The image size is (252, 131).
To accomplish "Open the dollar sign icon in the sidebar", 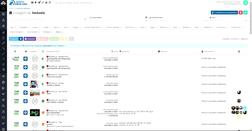I will (x=3, y=82).
